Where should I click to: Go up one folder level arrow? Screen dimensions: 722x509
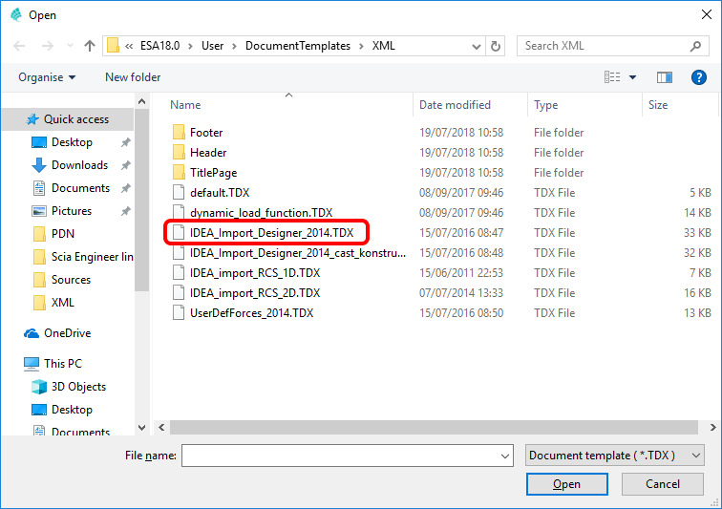90,46
